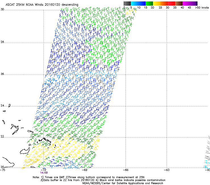The image size is (210, 185).
Task: Click the orange 25-30 knots legend segment
Action: point(164,3)
